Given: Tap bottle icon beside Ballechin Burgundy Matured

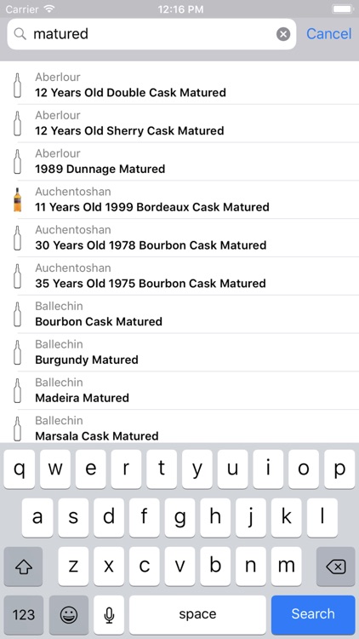Looking at the screenshot, I should (x=17, y=353).
